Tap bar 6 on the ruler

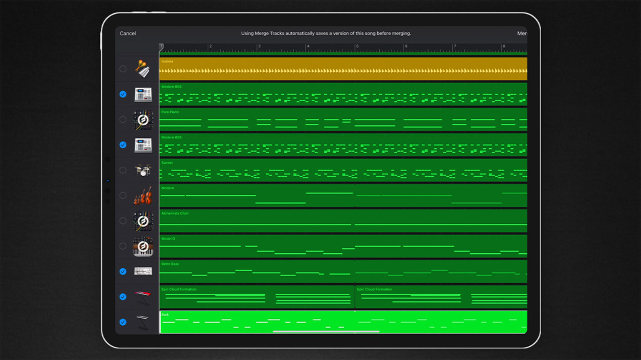[406, 46]
